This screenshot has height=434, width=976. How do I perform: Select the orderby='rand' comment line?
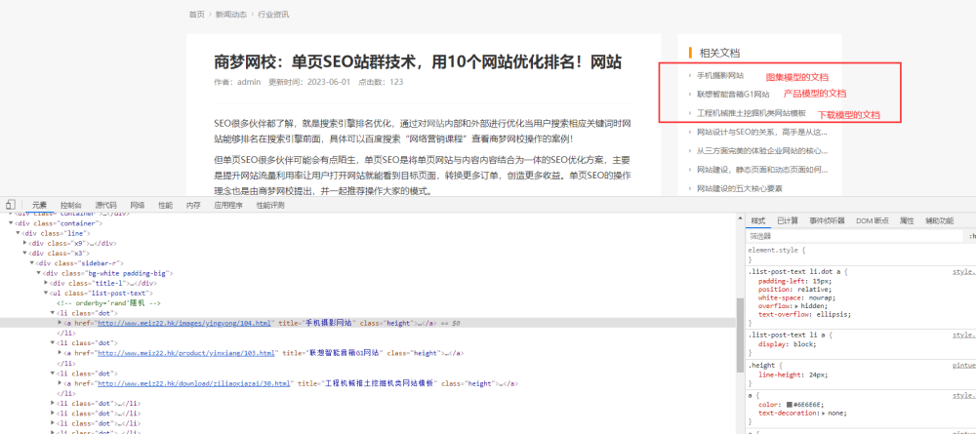(109, 302)
